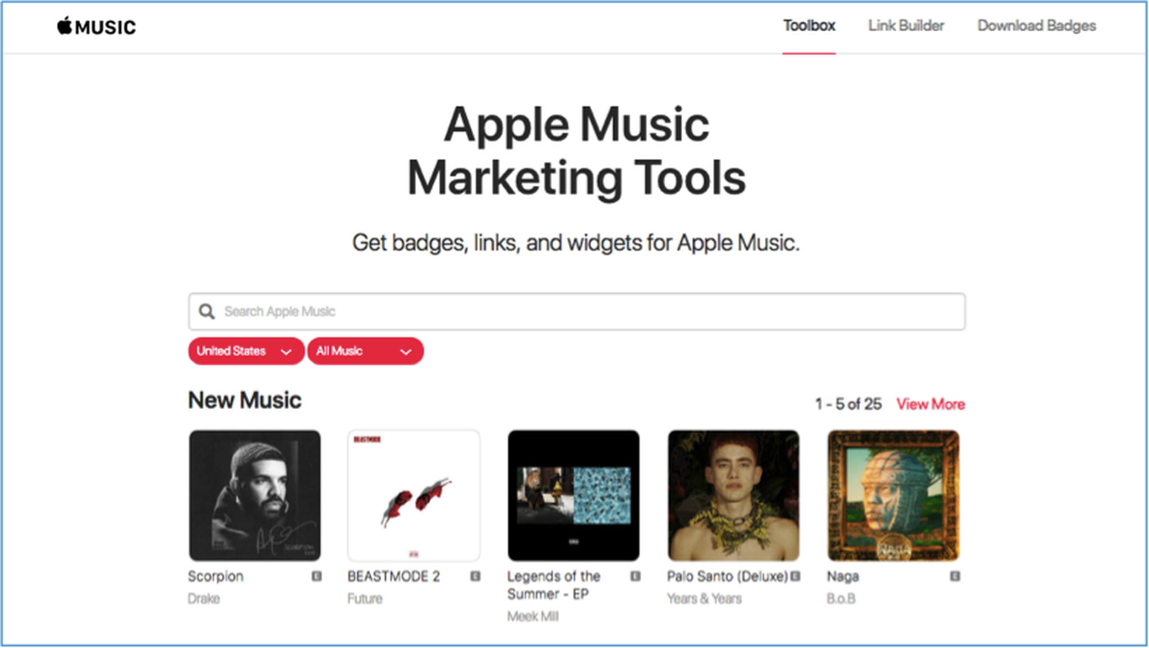Click the New Music heading

pyautogui.click(x=244, y=400)
